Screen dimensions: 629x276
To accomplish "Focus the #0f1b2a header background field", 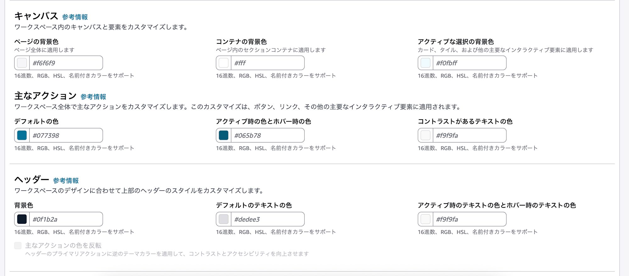I will [x=66, y=219].
